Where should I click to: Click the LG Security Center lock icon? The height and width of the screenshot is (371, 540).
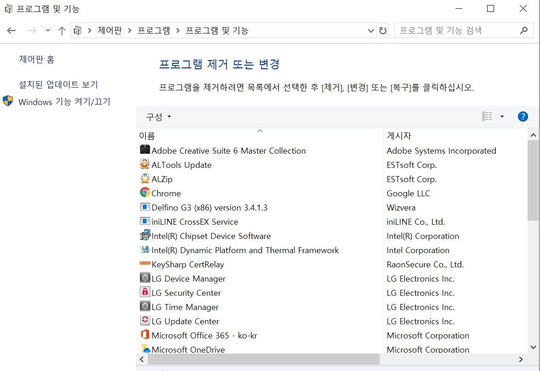[x=145, y=292]
